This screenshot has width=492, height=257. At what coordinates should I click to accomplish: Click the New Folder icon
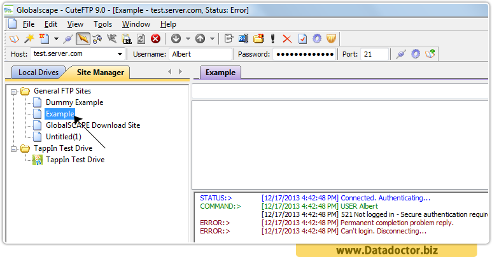(258, 39)
